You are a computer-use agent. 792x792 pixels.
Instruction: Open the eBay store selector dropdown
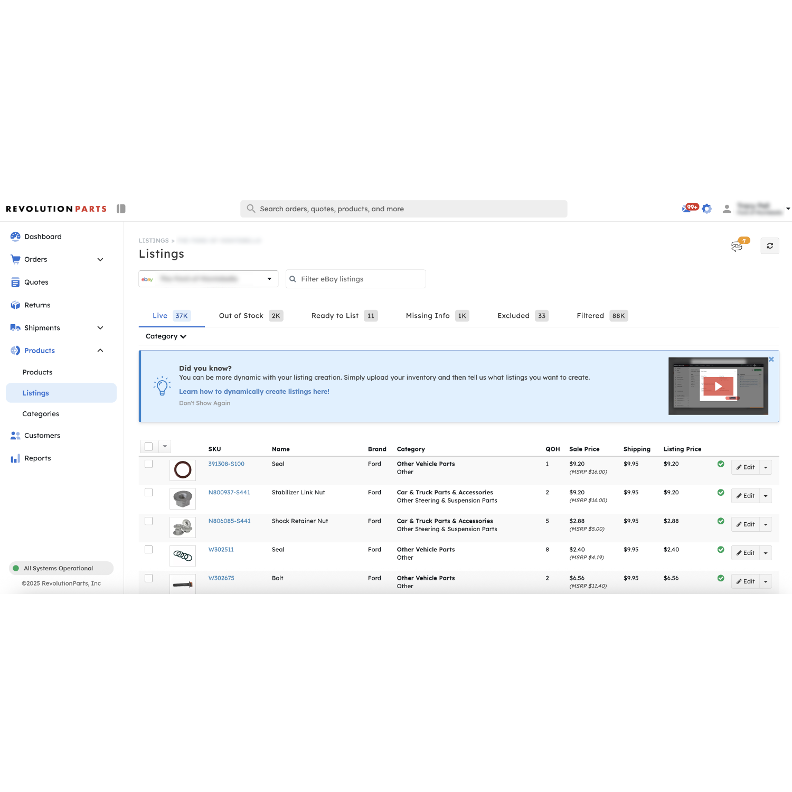[209, 279]
